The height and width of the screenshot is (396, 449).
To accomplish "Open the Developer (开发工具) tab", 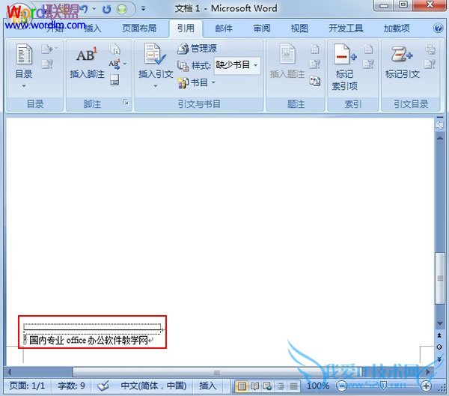I will [346, 28].
